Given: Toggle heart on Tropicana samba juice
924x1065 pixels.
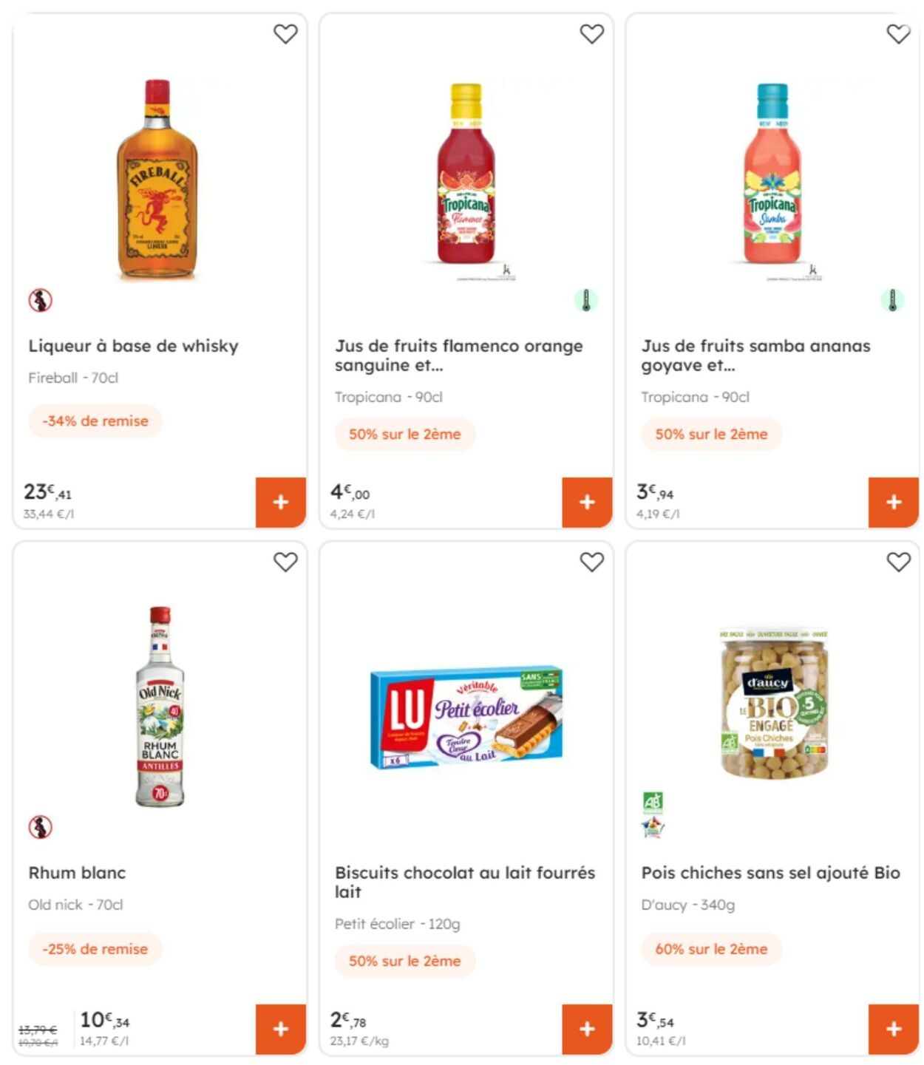Looking at the screenshot, I should tap(898, 34).
